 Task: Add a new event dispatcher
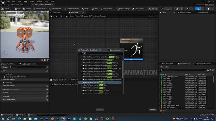click(47, 100)
